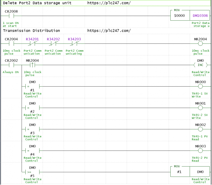
Task: Select the CR2002 Always ON contact
Action: (11, 65)
